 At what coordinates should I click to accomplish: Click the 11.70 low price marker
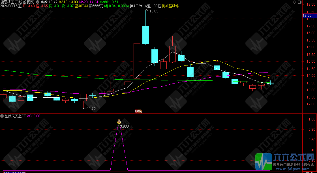pos(91,108)
